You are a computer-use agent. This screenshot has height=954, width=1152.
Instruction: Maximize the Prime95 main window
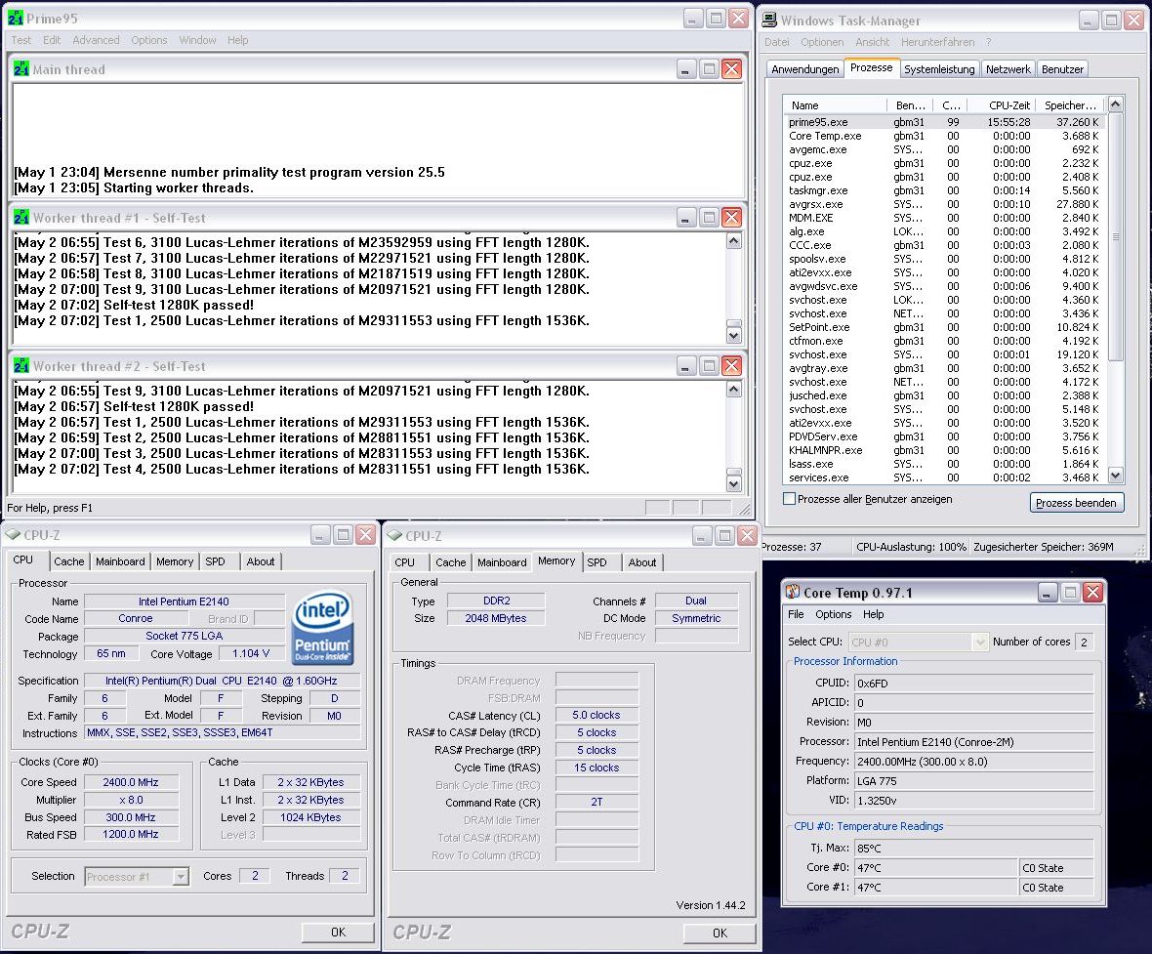pyautogui.click(x=716, y=19)
